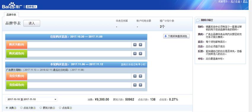
Task: Click the green 购买成功(0) button
Action: (17, 54)
